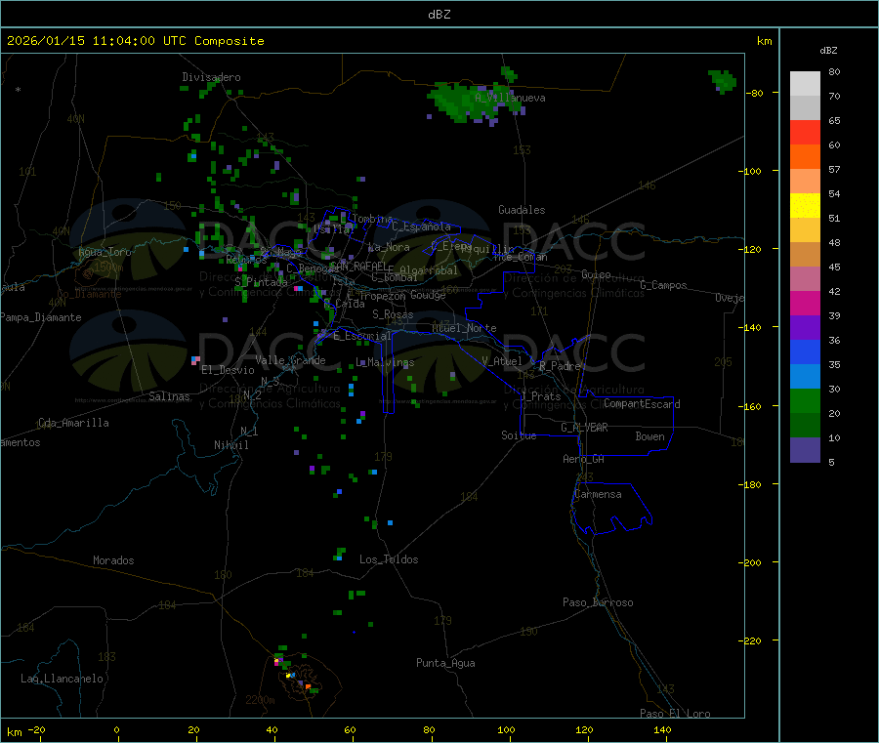
Task: Click the 'dBZ' title at the top center
Action: pos(439,15)
